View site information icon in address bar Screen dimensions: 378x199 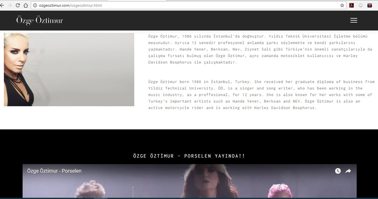(x=35, y=5)
